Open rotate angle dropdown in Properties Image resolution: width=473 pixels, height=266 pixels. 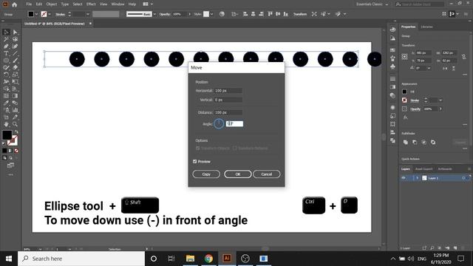(x=429, y=69)
